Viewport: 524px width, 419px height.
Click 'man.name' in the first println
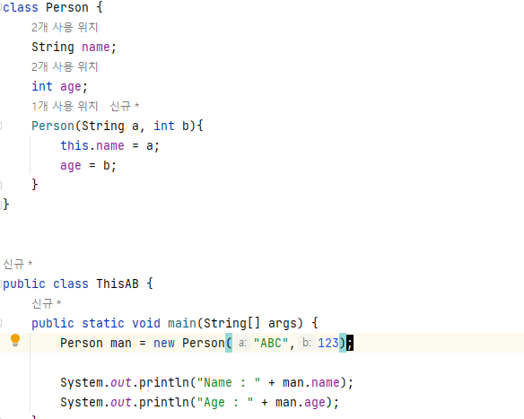click(x=311, y=382)
